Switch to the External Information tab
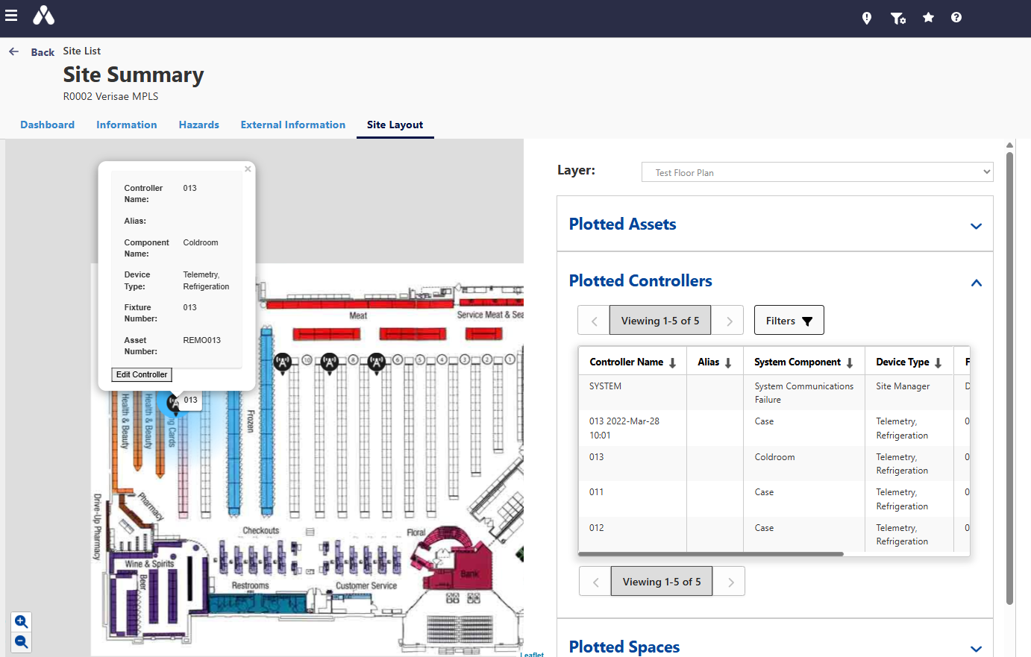1031x657 pixels. point(292,125)
